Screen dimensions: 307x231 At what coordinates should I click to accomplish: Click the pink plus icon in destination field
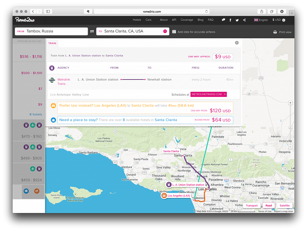(x=165, y=31)
